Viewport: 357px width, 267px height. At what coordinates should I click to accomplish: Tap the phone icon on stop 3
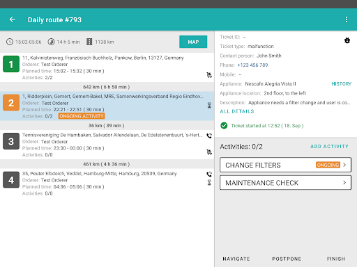coord(209,136)
